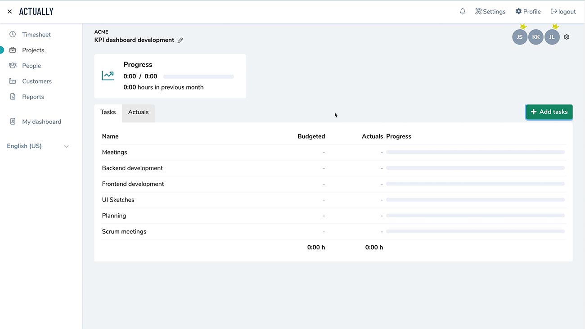The height and width of the screenshot is (329, 585).
Task: Open the progress chart icon card
Action: (108, 75)
